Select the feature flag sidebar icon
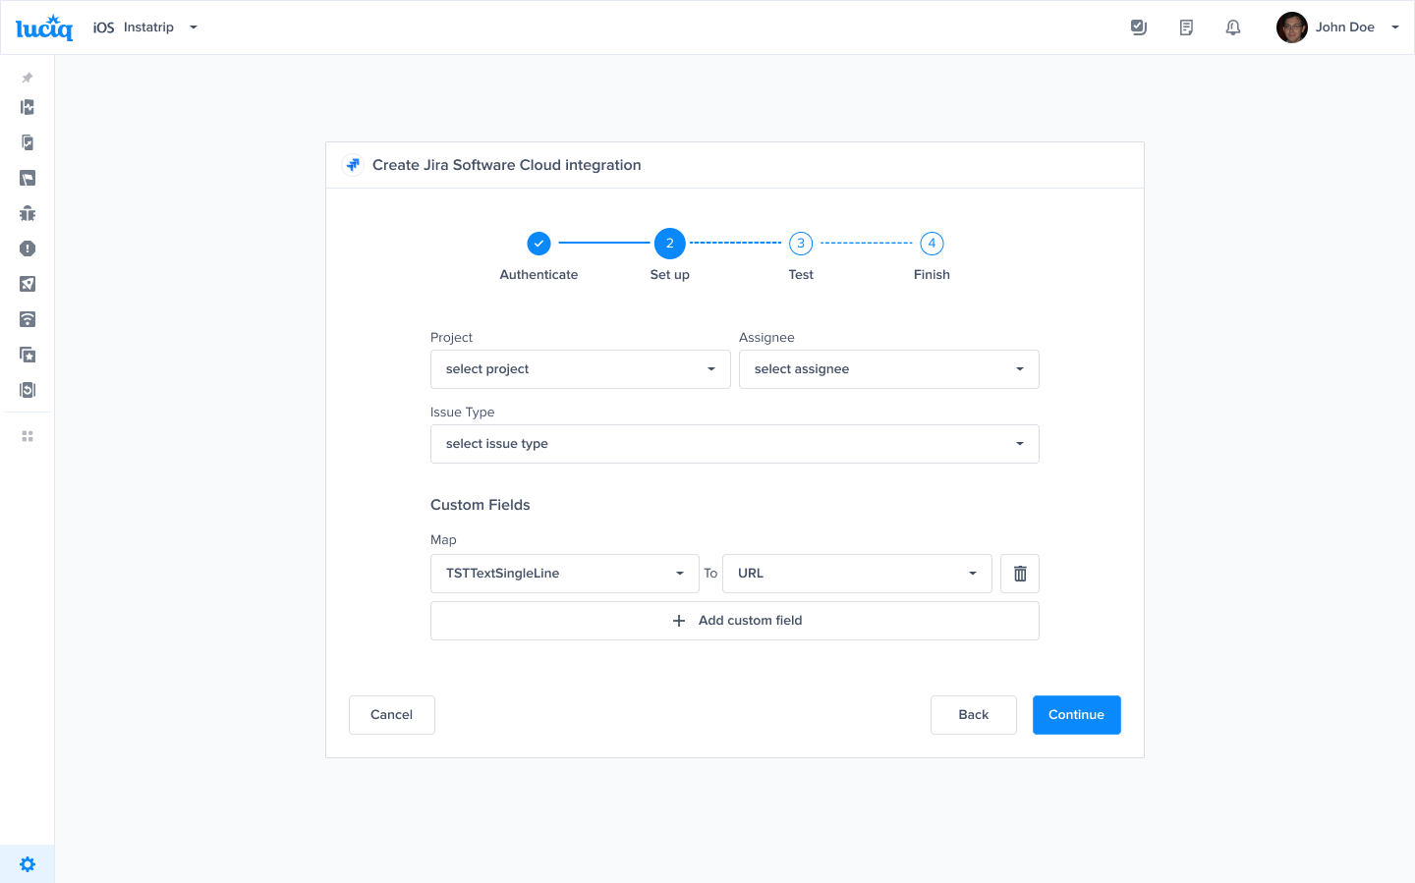Image resolution: width=1415 pixels, height=883 pixels. click(x=28, y=178)
